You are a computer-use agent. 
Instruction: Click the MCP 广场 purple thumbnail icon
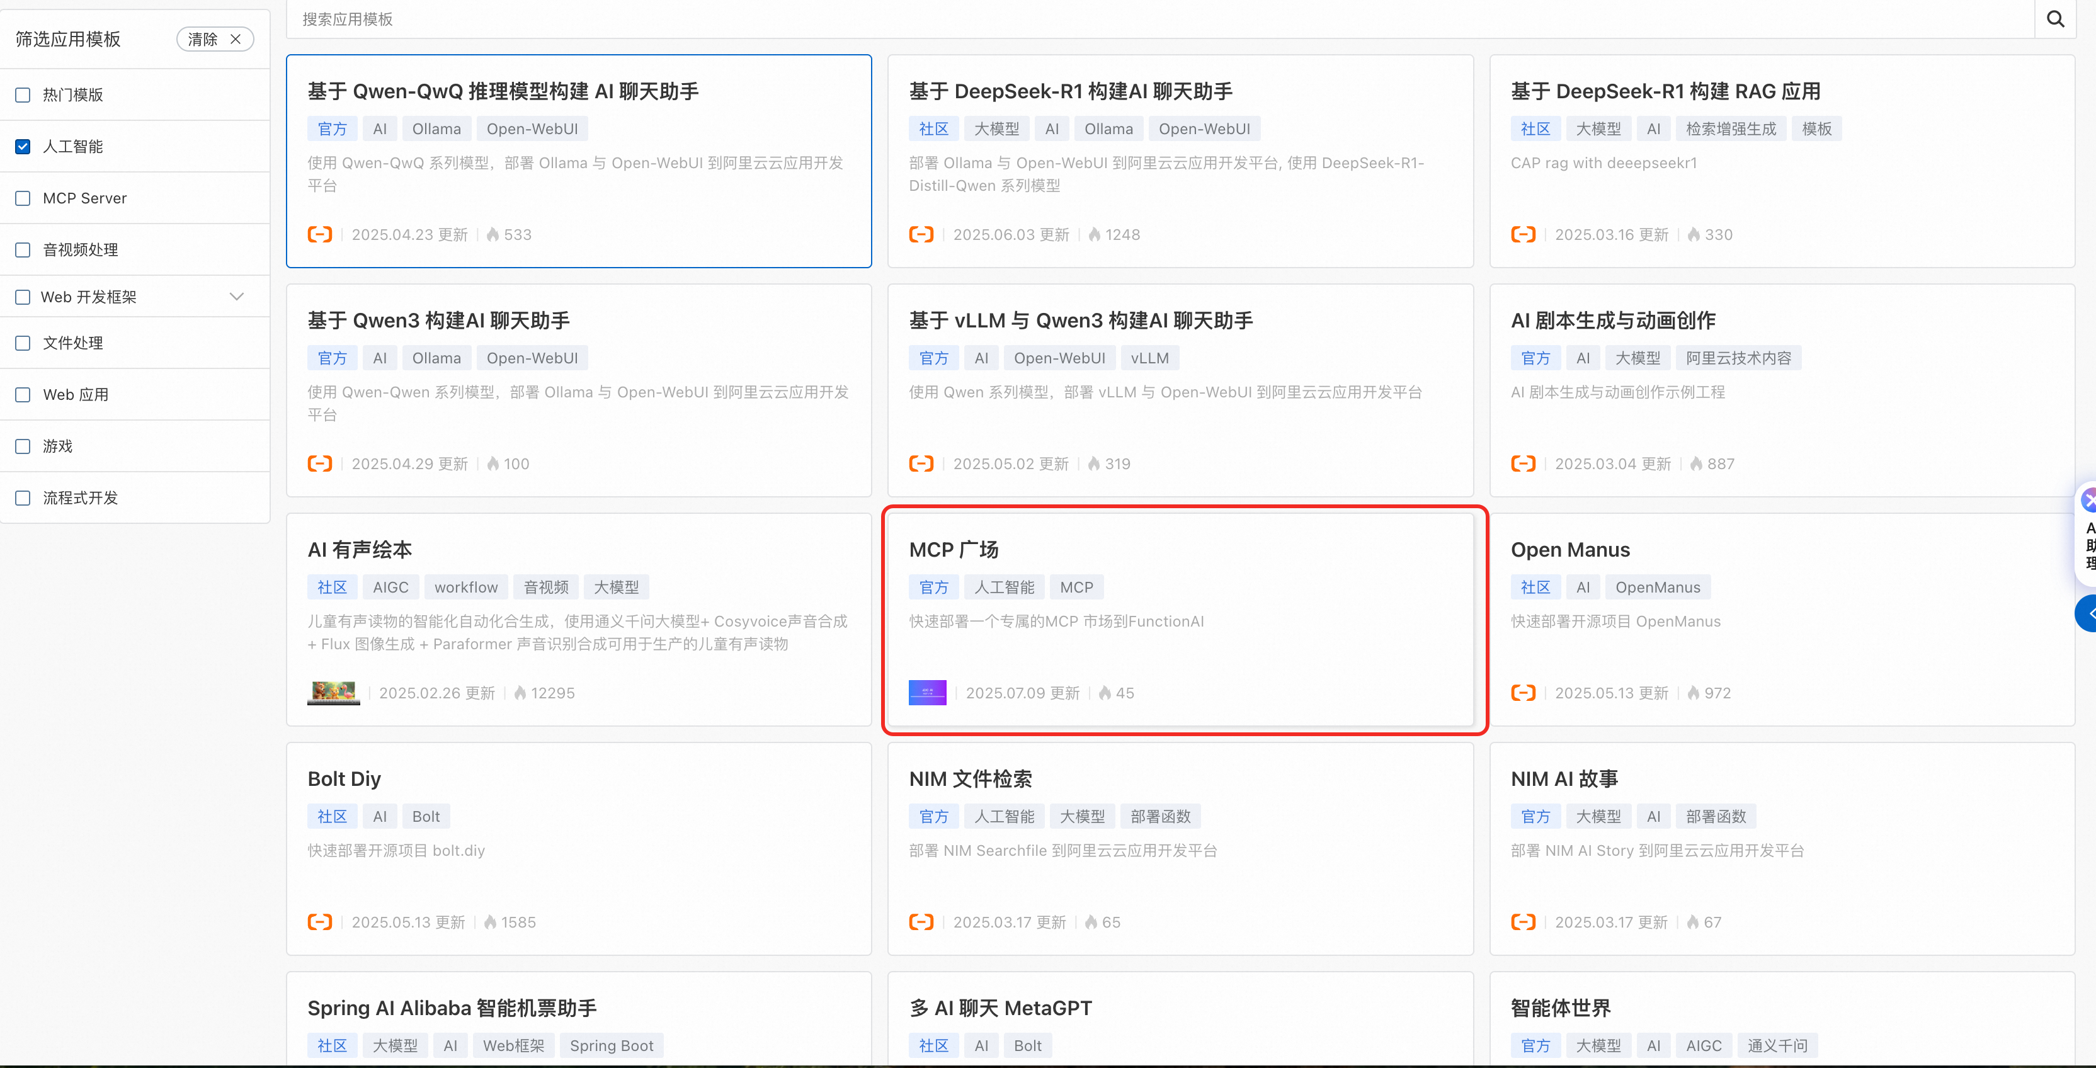coord(927,692)
